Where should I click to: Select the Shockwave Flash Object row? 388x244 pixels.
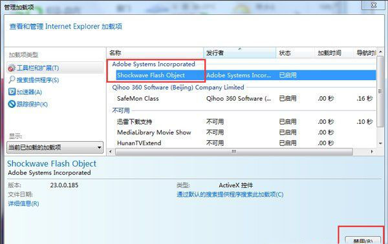[x=246, y=75]
